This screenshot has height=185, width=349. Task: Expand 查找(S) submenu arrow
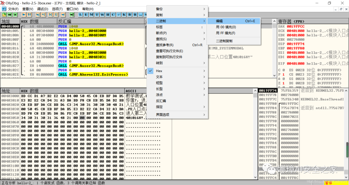point(204,39)
